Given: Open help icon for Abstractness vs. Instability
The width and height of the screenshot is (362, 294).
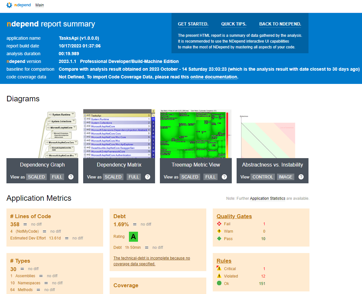Looking at the screenshot, I should click(301, 177).
